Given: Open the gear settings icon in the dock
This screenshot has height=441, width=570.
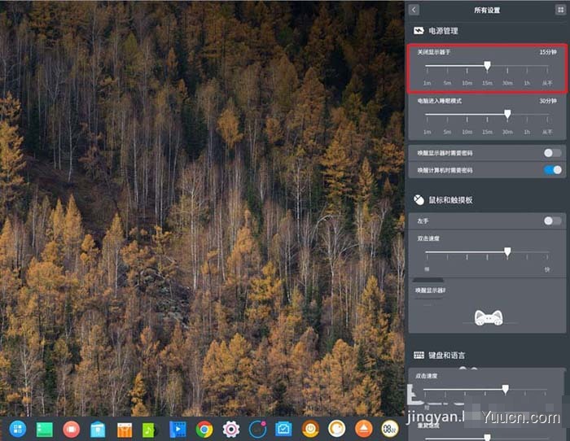Looking at the screenshot, I should [x=230, y=430].
